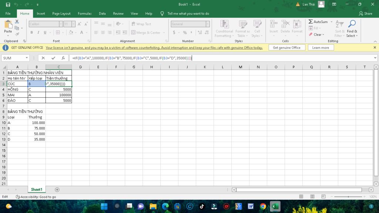Click Tell me what you want to do
This screenshot has width=379, height=213.
point(188,14)
